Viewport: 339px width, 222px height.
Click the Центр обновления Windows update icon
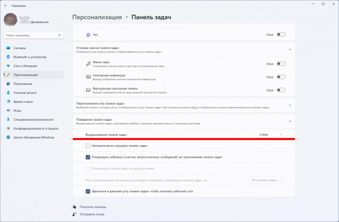[x=8, y=137]
